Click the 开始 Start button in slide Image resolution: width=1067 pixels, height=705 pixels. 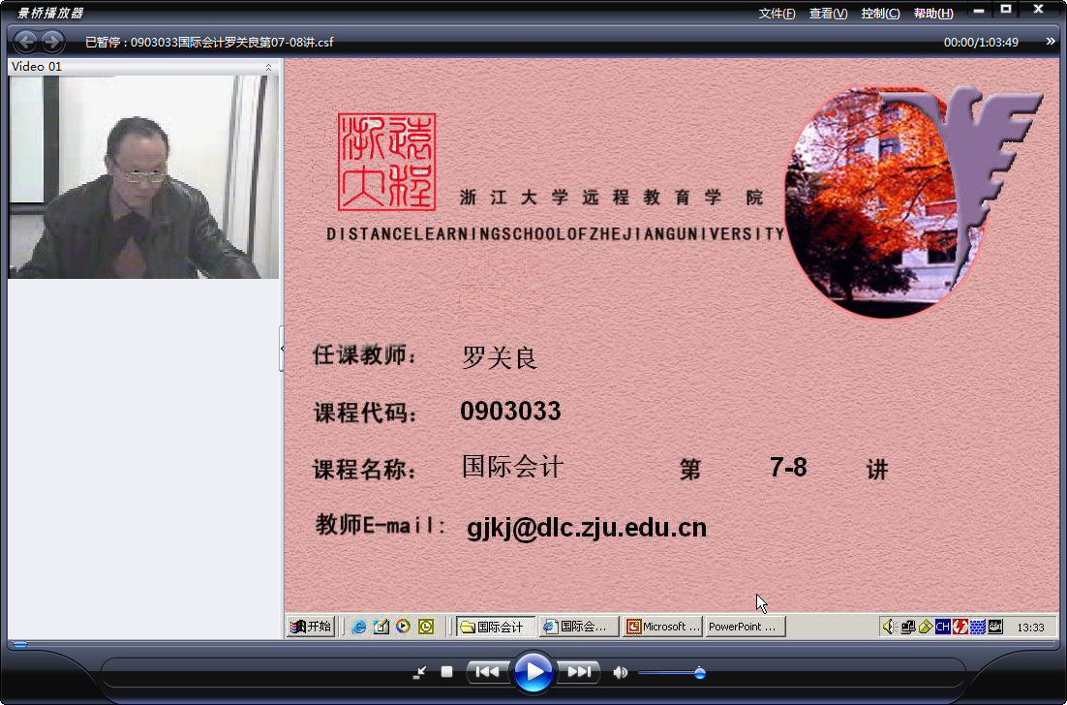(x=311, y=627)
